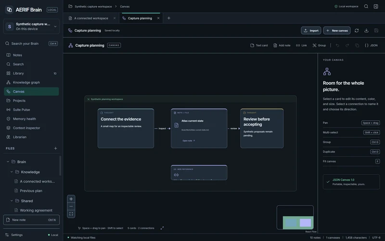
Task: Select the inspect connection label
Action: coord(162,128)
